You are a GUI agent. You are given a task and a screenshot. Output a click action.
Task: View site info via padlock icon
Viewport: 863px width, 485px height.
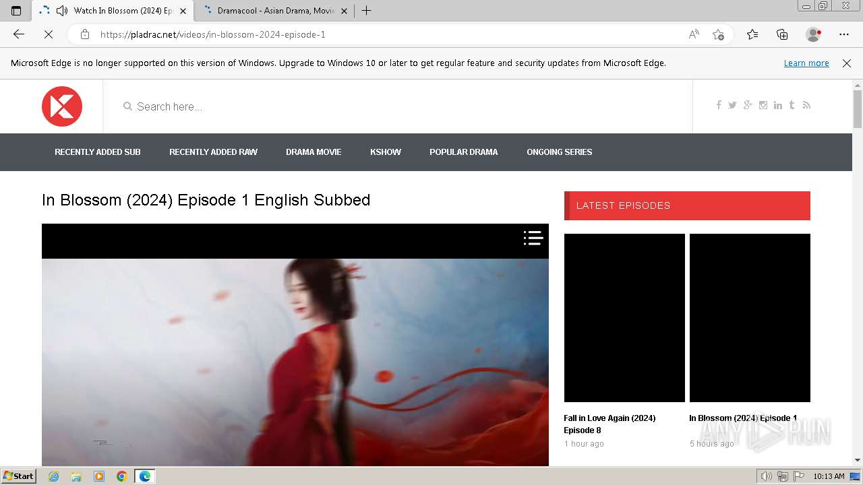coord(85,34)
